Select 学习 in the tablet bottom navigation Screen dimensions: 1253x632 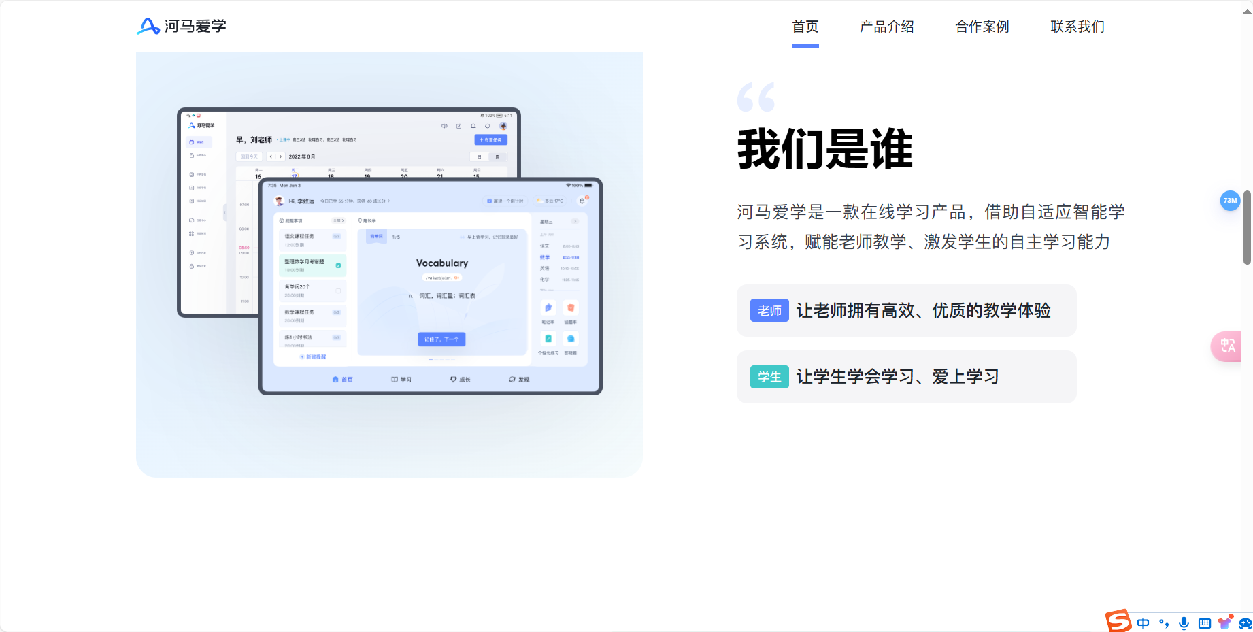(x=402, y=379)
